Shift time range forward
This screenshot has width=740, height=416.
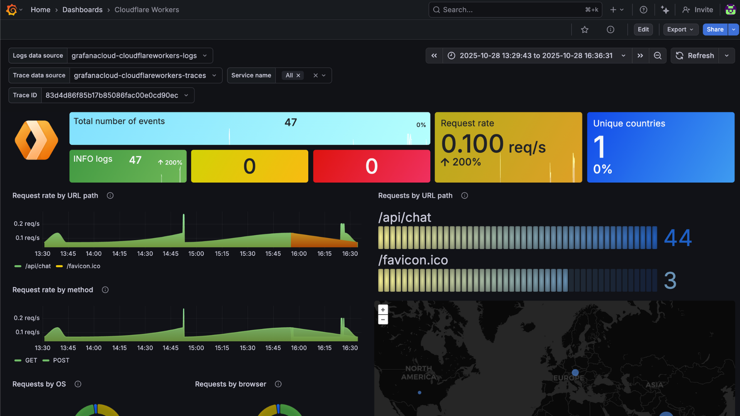(x=640, y=56)
